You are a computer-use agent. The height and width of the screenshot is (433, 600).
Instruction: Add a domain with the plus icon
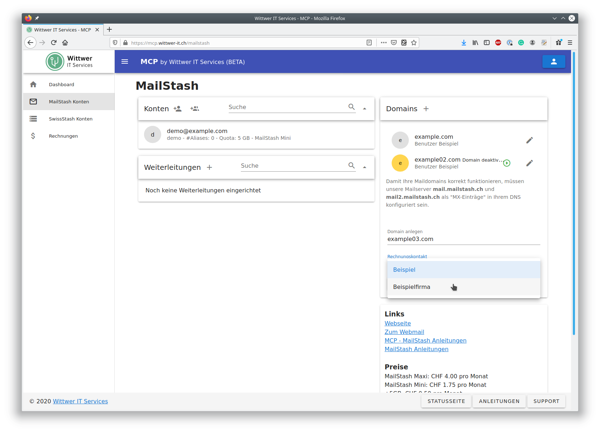[426, 109]
